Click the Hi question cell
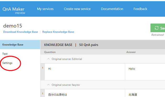Screen dimensions: 165x97 pyautogui.click(x=85, y=72)
